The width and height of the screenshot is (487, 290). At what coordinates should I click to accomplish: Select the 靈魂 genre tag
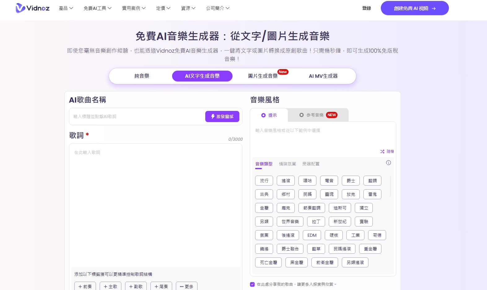329,194
